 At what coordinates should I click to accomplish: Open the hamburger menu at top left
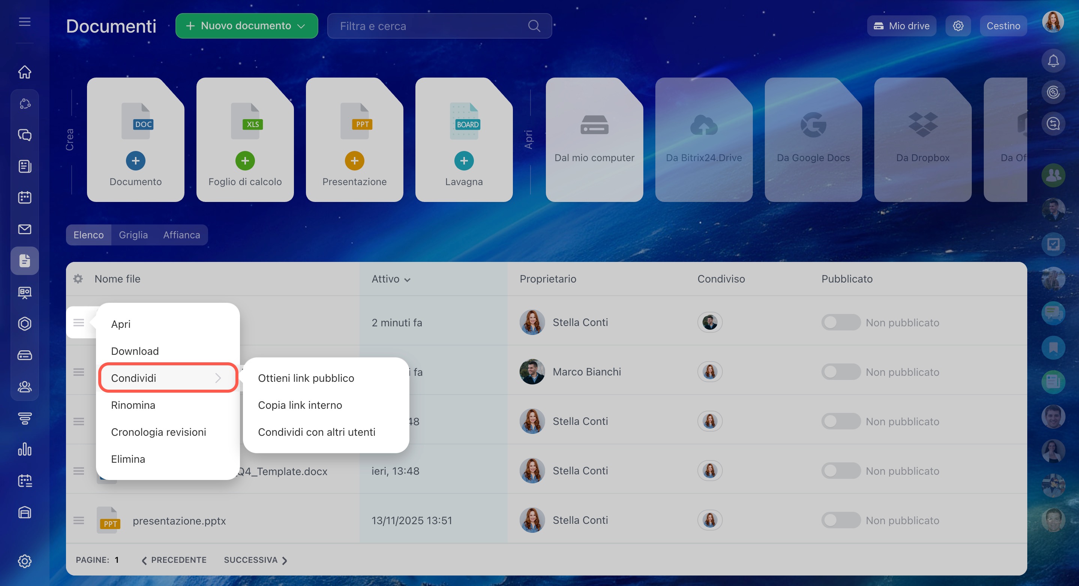[x=25, y=22]
